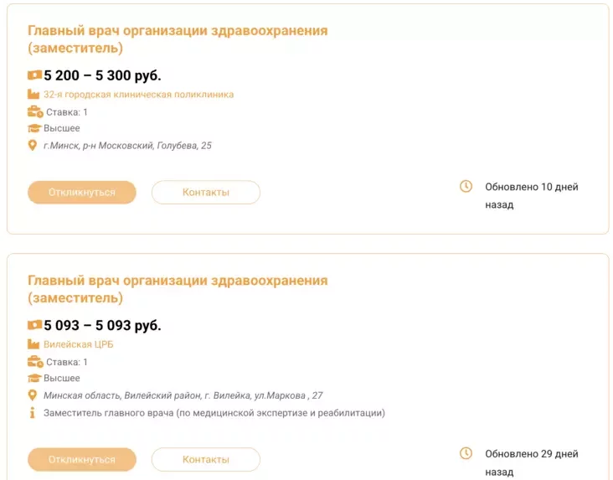Open Контакты for the Вилейская ЦРБ vacancy
Screen dimensions: 613x480
[206, 460]
